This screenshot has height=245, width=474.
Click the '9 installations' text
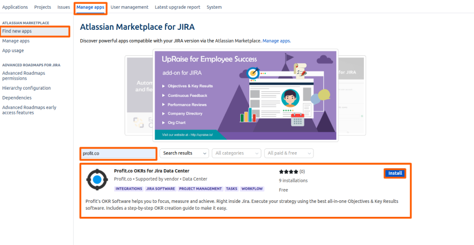[x=293, y=181]
